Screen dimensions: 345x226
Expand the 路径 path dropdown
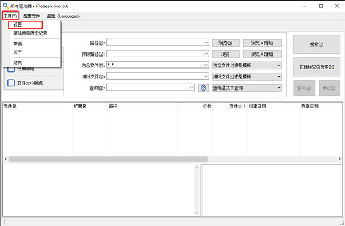pos(206,43)
